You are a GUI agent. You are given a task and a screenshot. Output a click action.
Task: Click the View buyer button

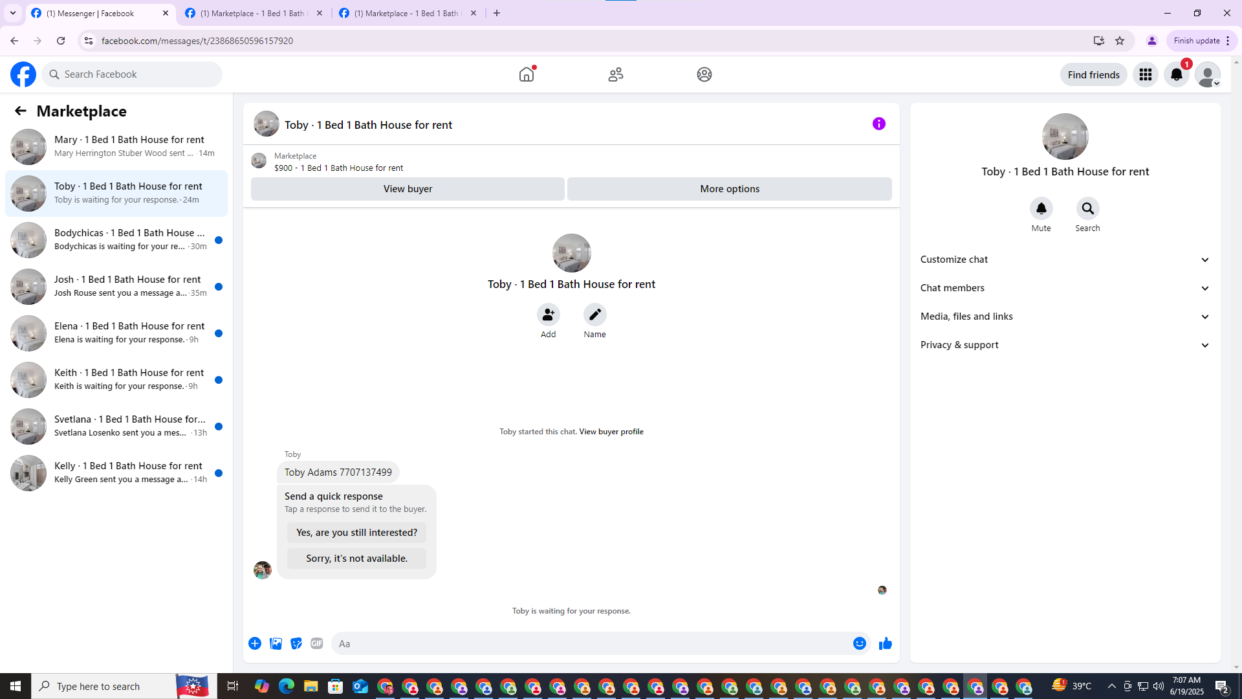click(408, 189)
